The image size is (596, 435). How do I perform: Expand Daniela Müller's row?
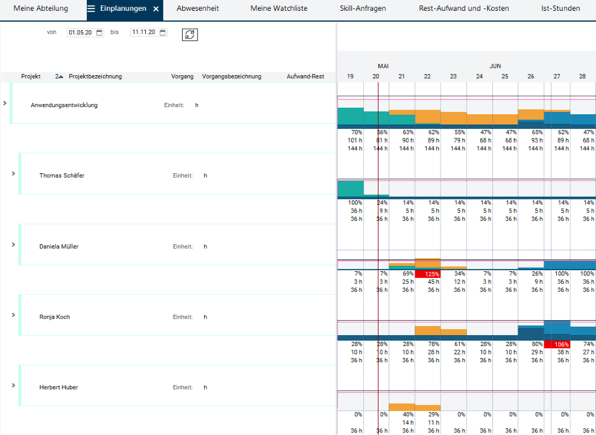coord(13,244)
